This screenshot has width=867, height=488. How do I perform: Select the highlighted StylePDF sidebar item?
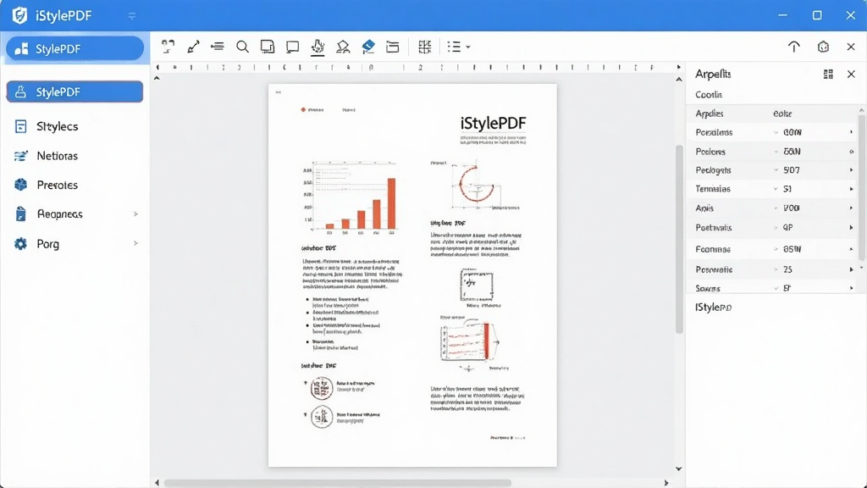75,91
